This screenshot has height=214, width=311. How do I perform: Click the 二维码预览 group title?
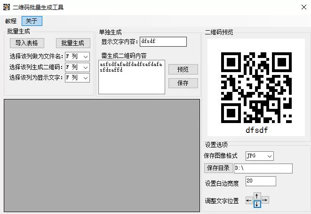219,32
